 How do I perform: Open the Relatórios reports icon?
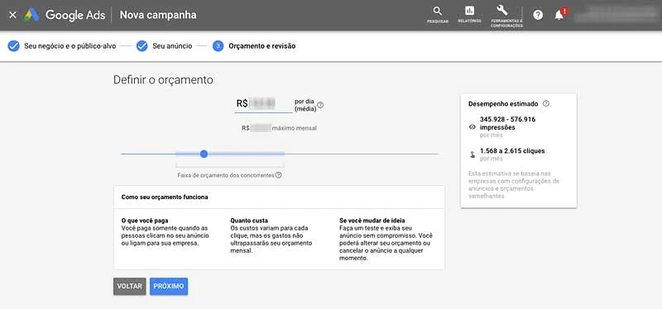[469, 14]
